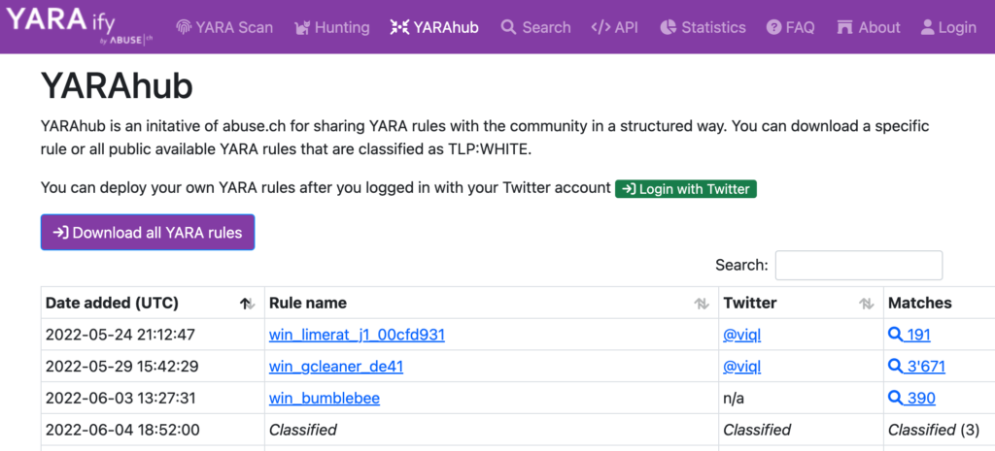
Task: Click Classified in the Twitter column
Action: (x=757, y=430)
